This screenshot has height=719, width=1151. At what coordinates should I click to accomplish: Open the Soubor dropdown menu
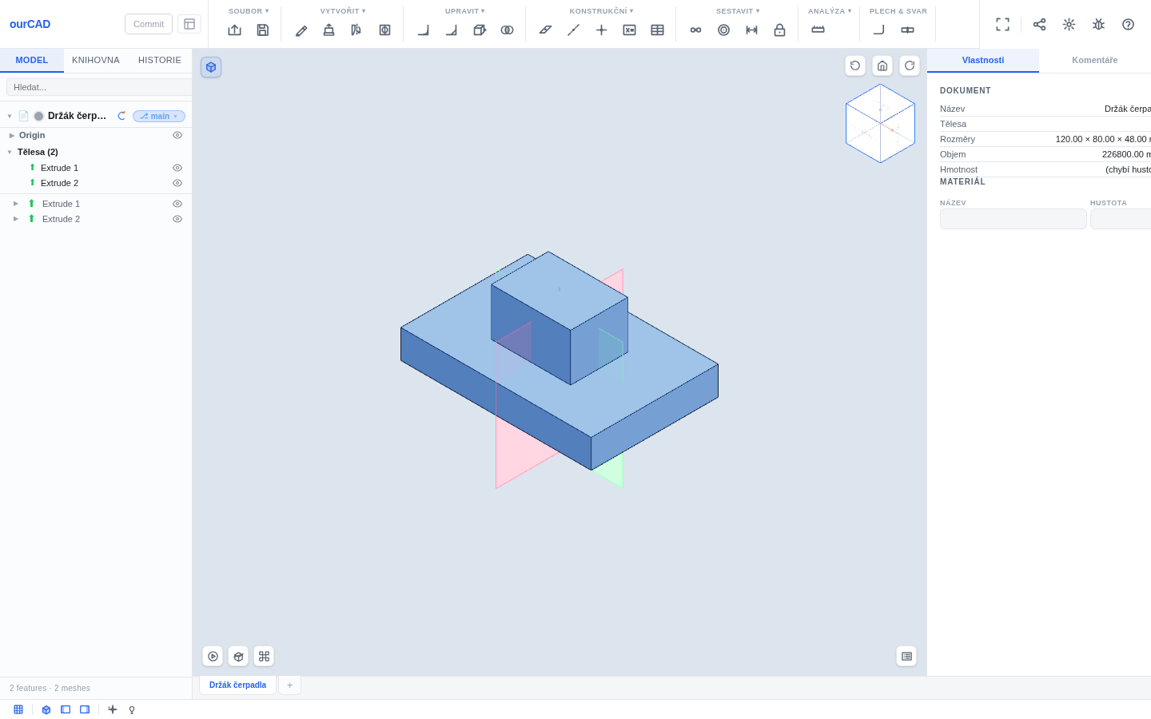tap(249, 11)
